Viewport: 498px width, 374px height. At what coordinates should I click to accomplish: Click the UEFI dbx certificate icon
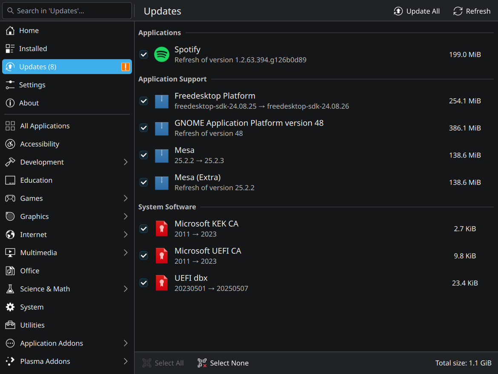click(162, 283)
